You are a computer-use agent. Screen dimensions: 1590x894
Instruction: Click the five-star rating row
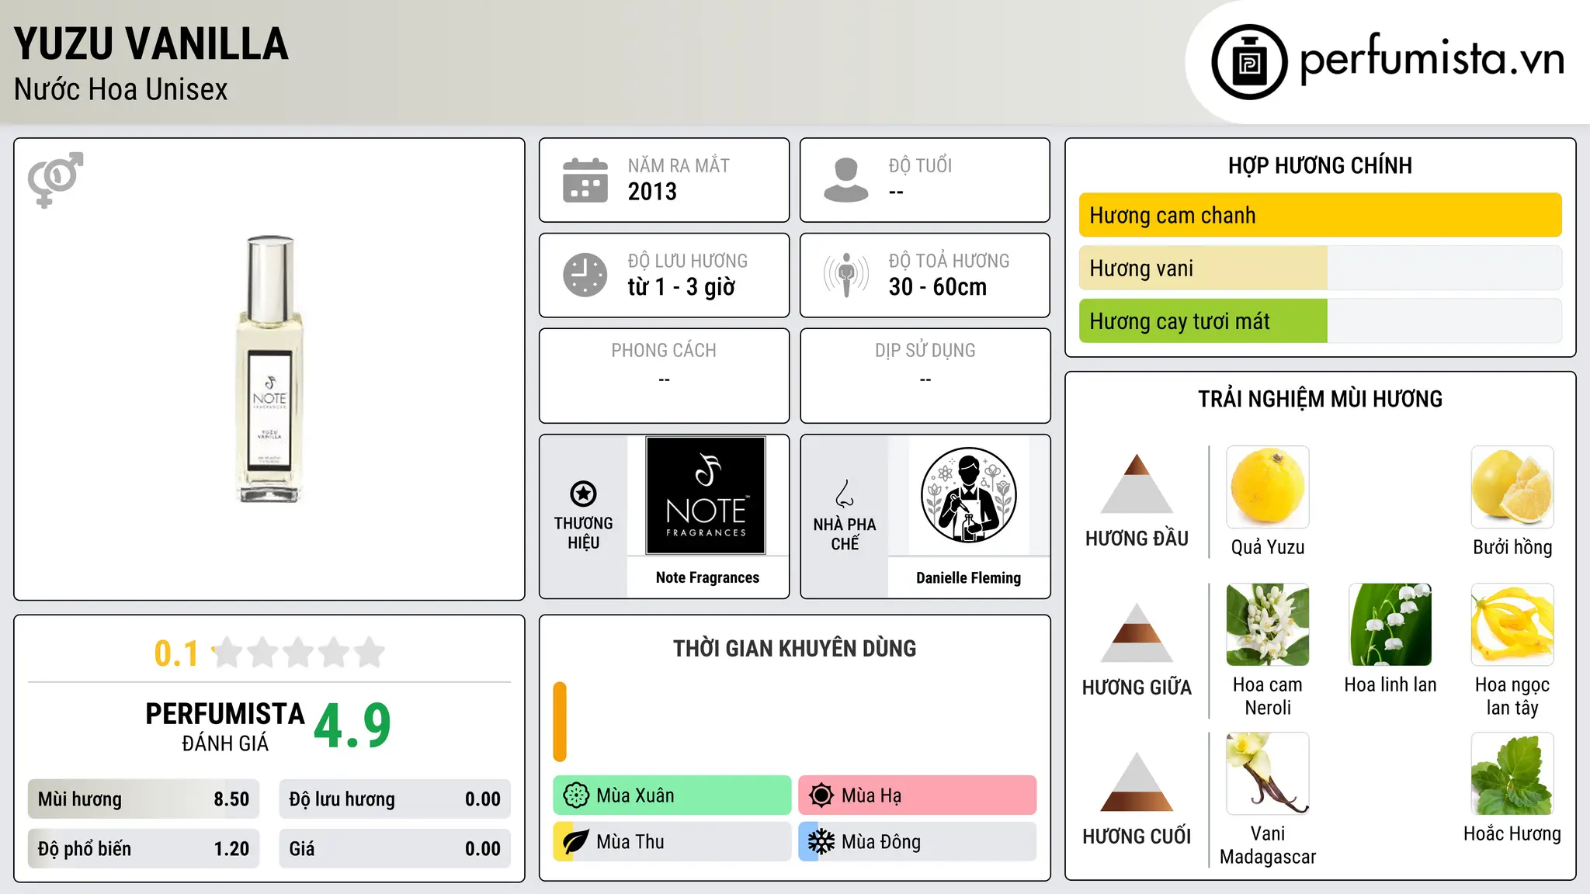click(x=298, y=653)
